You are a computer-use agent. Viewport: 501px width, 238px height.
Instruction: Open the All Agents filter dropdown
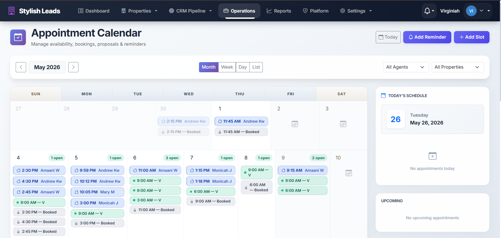406,67
